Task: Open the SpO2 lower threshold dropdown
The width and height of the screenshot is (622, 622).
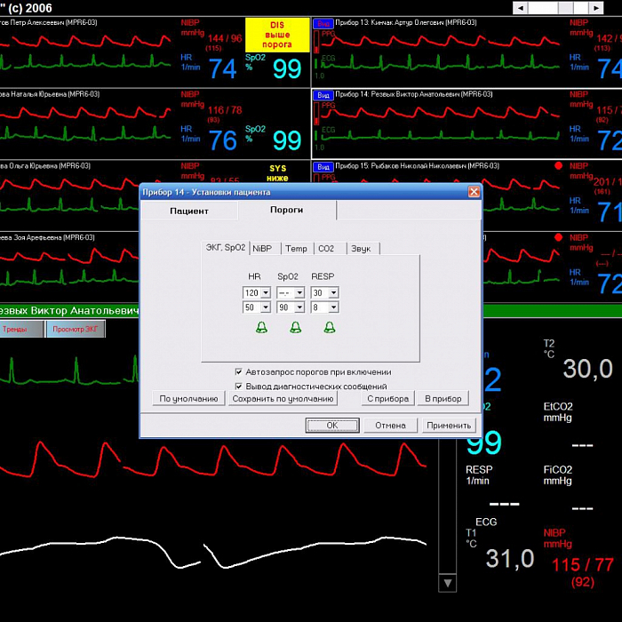Action: click(299, 307)
